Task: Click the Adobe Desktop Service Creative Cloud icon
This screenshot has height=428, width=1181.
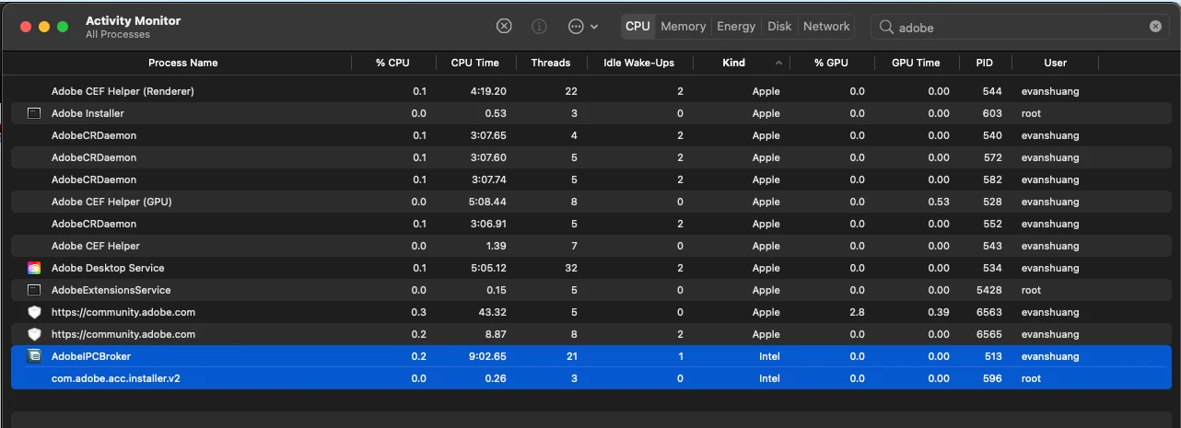Action: 34,268
